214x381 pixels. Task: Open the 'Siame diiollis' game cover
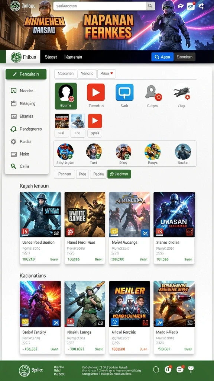pos(174,215)
